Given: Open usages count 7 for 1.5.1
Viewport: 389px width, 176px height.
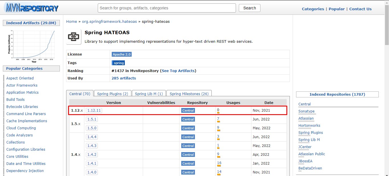Looking at the screenshot, I should (x=218, y=119).
